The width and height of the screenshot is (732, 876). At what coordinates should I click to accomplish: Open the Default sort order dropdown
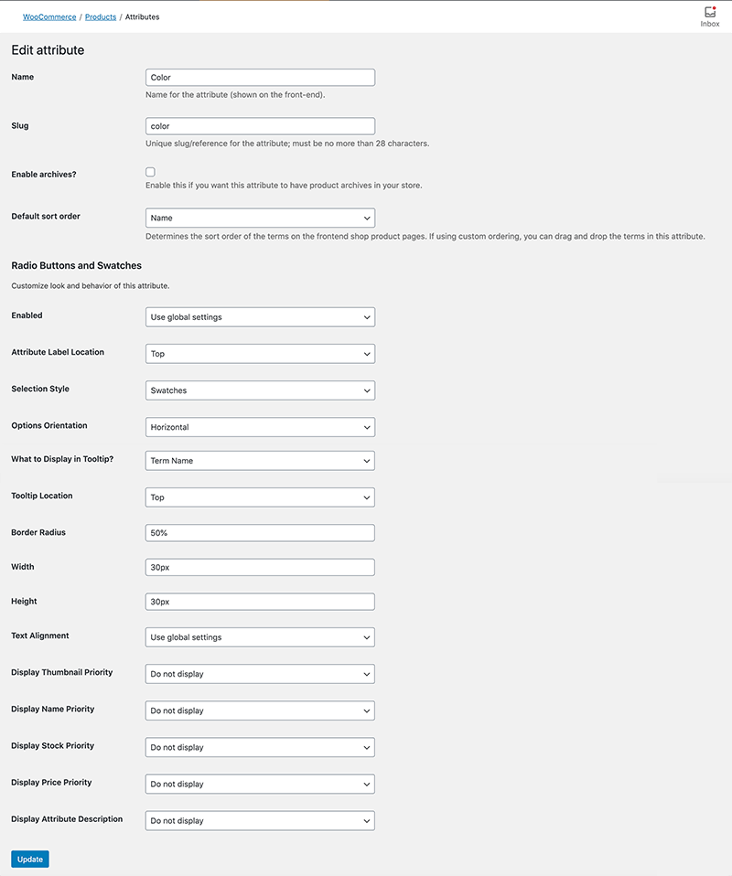[260, 218]
